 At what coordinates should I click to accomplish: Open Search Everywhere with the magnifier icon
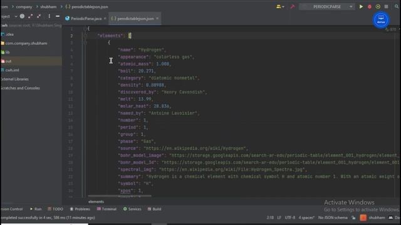[397, 7]
